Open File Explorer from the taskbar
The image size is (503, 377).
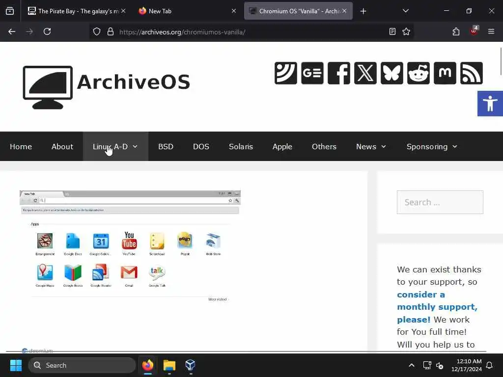[x=169, y=365]
